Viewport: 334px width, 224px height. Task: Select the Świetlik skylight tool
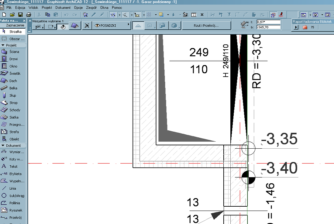click(x=13, y=73)
